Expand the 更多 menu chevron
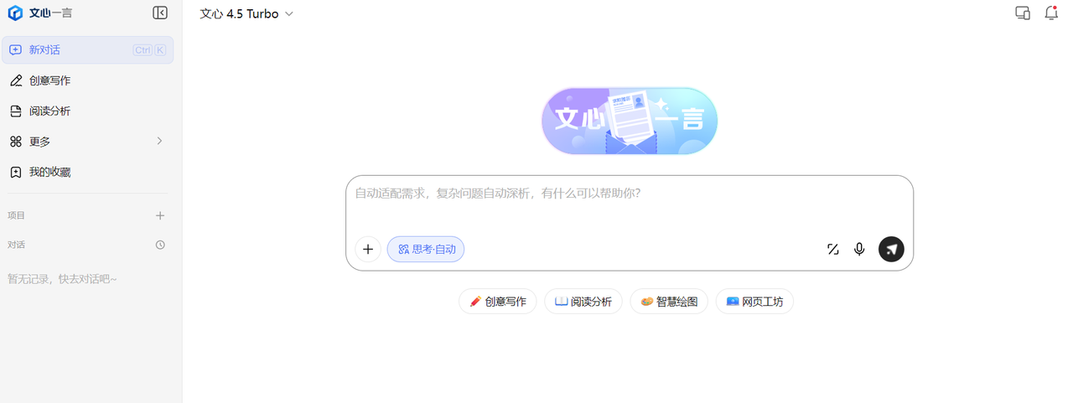Image resolution: width=1073 pixels, height=403 pixels. 159,141
